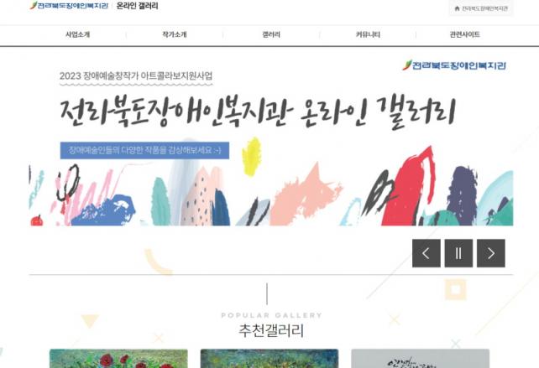Click the blue 장애예술인들의 다양한 작품 banner button

[144, 150]
